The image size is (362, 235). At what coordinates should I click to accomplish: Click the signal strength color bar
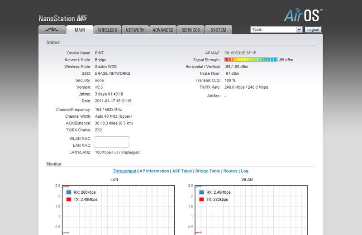[x=251, y=59]
